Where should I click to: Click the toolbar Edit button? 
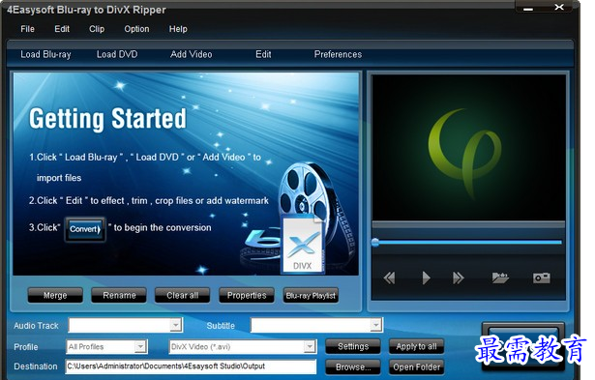263,54
